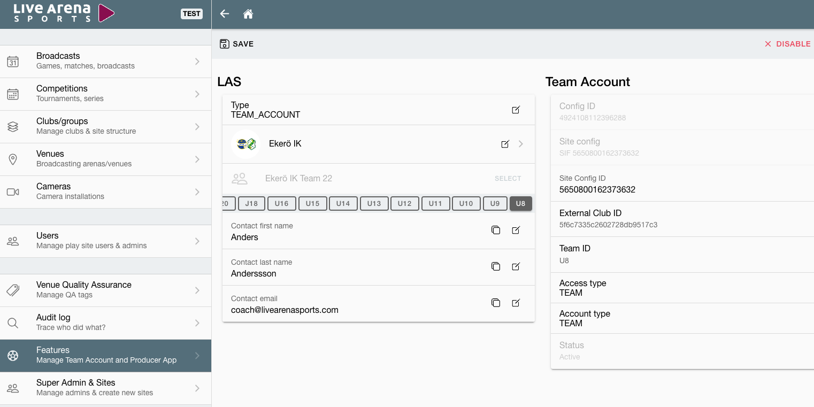Image resolution: width=814 pixels, height=407 pixels.
Task: Open the Users menu item
Action: point(105,241)
